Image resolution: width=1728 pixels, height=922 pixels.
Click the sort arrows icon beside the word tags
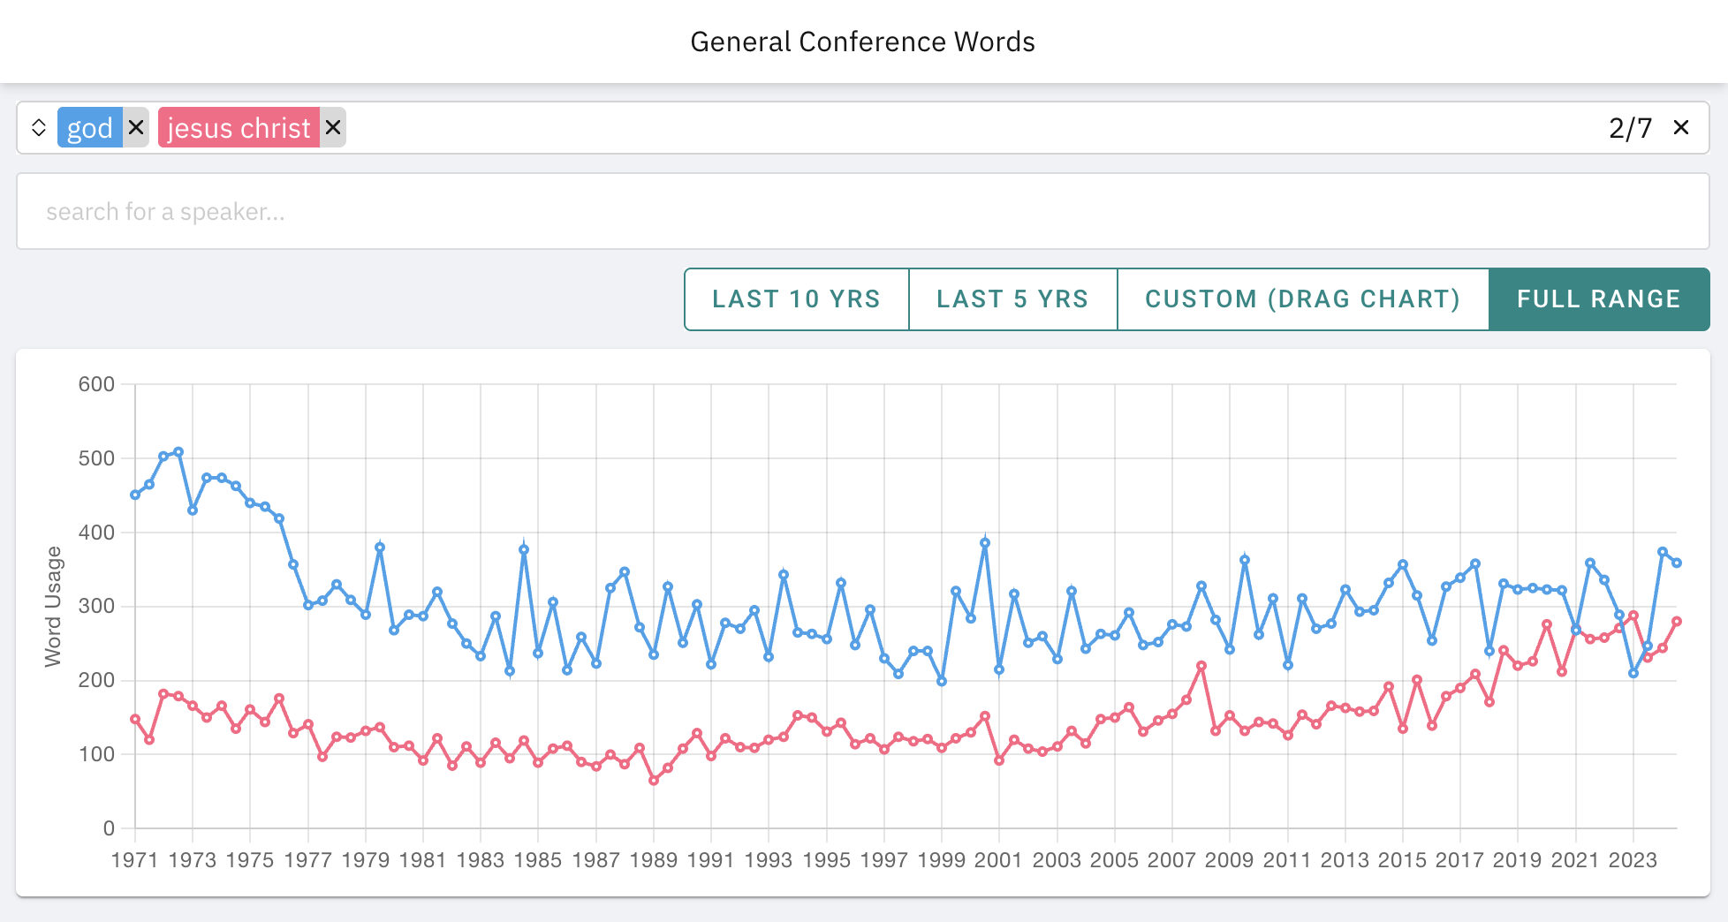click(40, 127)
